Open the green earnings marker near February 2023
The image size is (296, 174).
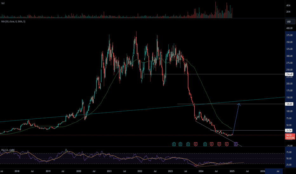[174, 144]
